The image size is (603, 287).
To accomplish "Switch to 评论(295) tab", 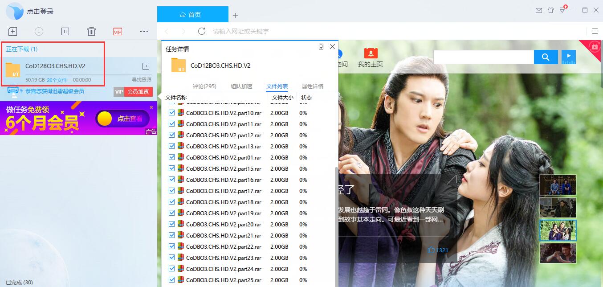I will pyautogui.click(x=204, y=86).
